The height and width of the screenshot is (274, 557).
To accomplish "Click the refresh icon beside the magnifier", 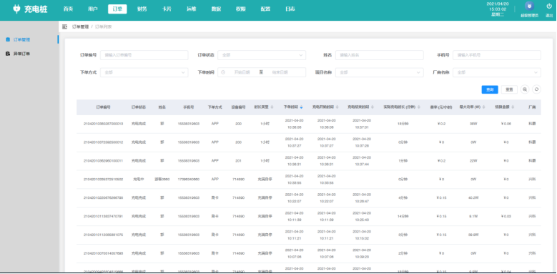I will coord(537,89).
